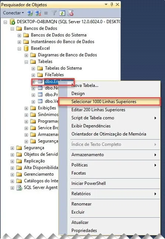Choose Editar 200 Linhas Superiores
This screenshot has height=239, width=165.
(98, 110)
